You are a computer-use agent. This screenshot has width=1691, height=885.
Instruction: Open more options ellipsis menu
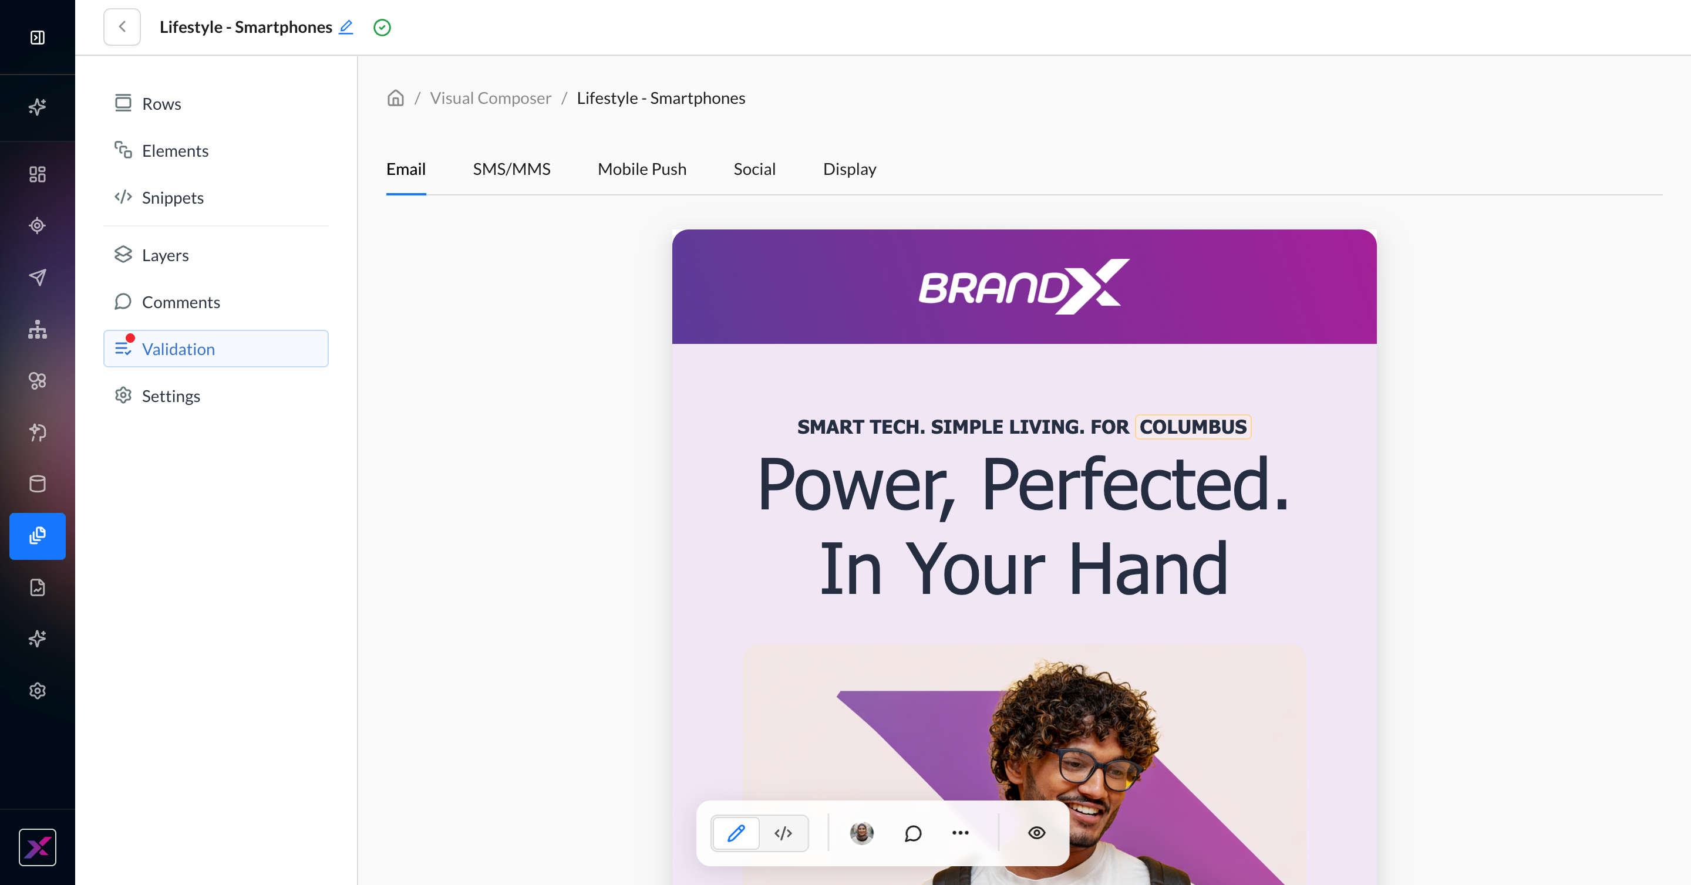[x=961, y=833]
